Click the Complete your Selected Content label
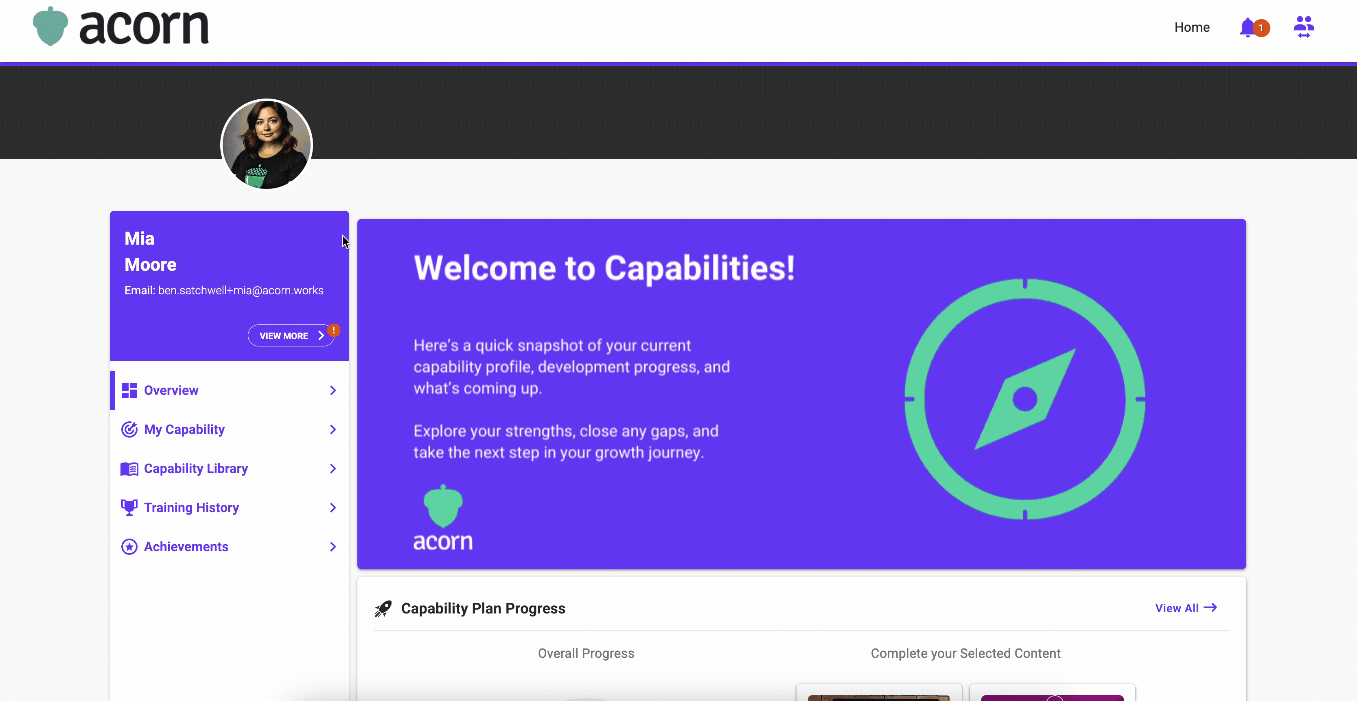The height and width of the screenshot is (701, 1357). 965,653
